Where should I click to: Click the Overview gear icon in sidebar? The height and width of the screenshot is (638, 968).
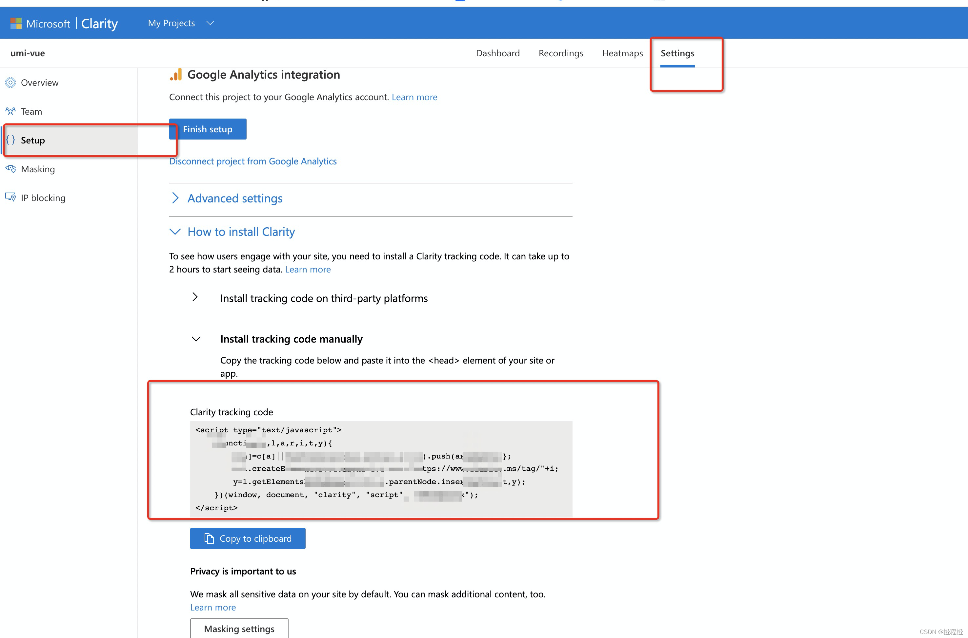click(x=10, y=83)
